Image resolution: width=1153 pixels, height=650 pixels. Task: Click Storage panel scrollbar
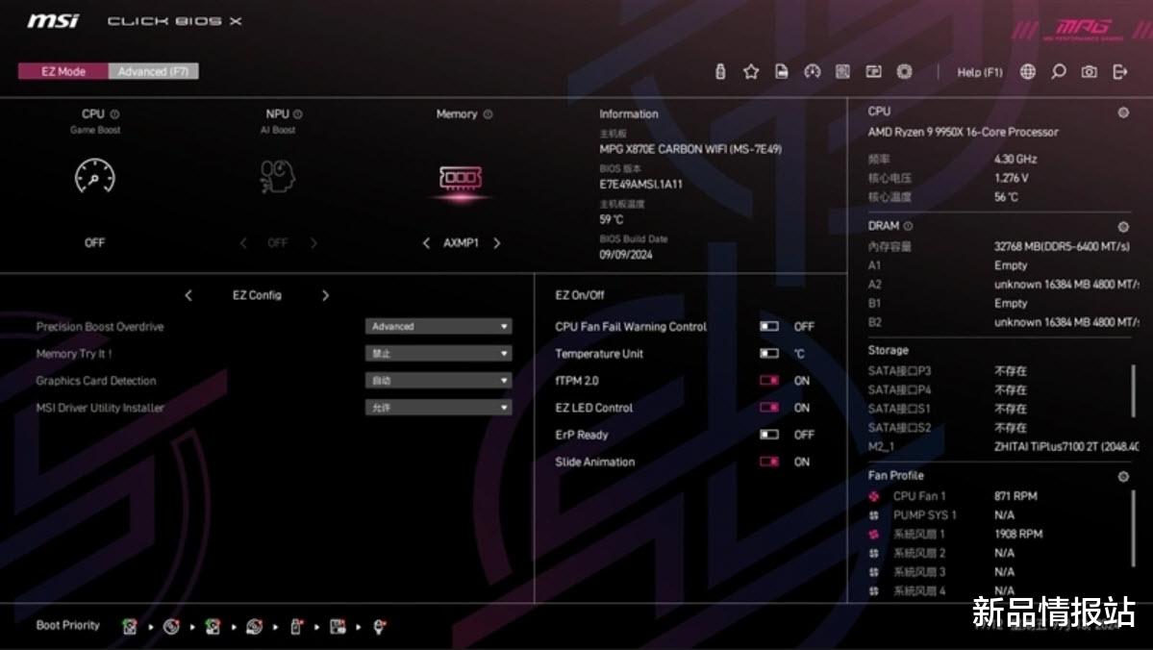pos(1133,393)
